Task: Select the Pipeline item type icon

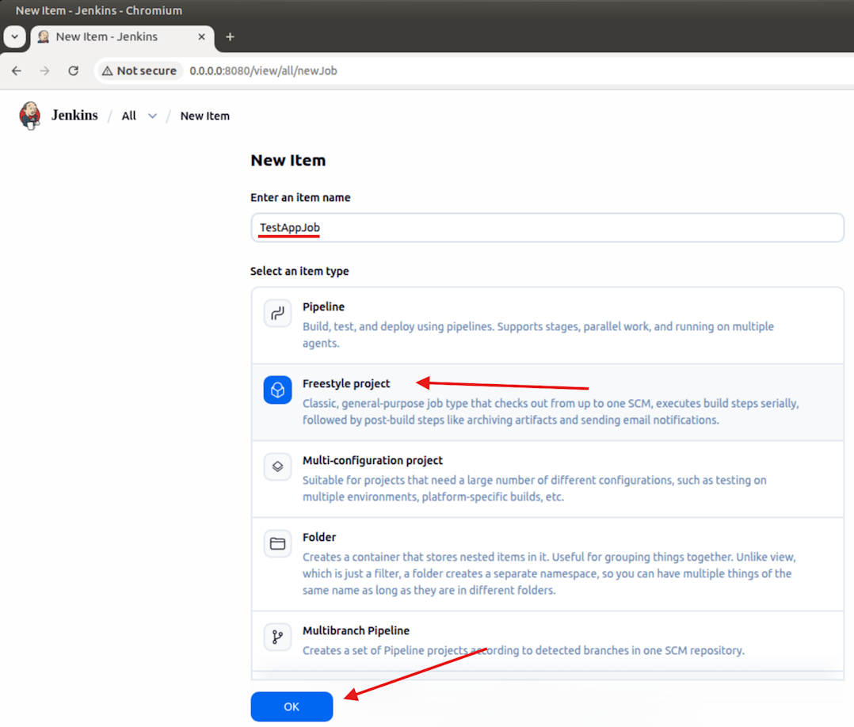Action: click(277, 314)
